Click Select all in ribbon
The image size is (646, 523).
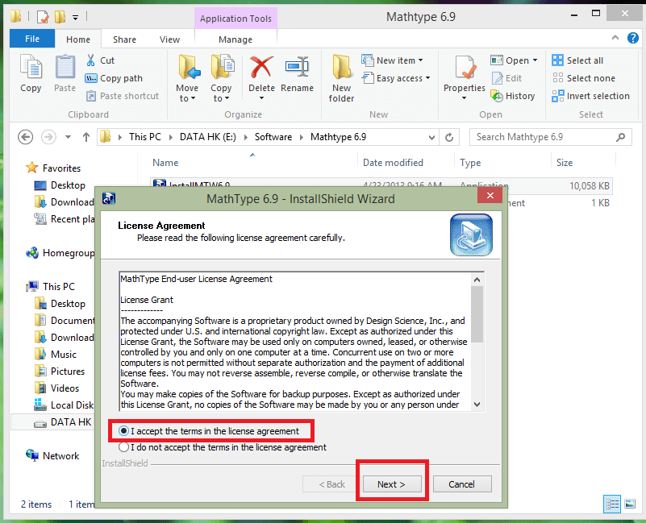coord(577,60)
